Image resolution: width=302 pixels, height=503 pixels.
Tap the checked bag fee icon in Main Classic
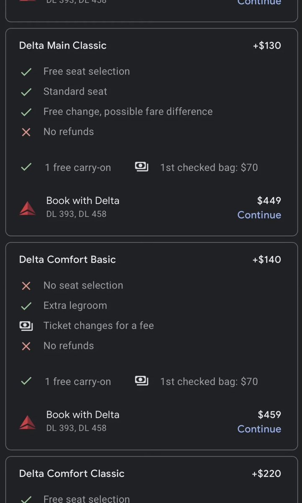pos(142,167)
